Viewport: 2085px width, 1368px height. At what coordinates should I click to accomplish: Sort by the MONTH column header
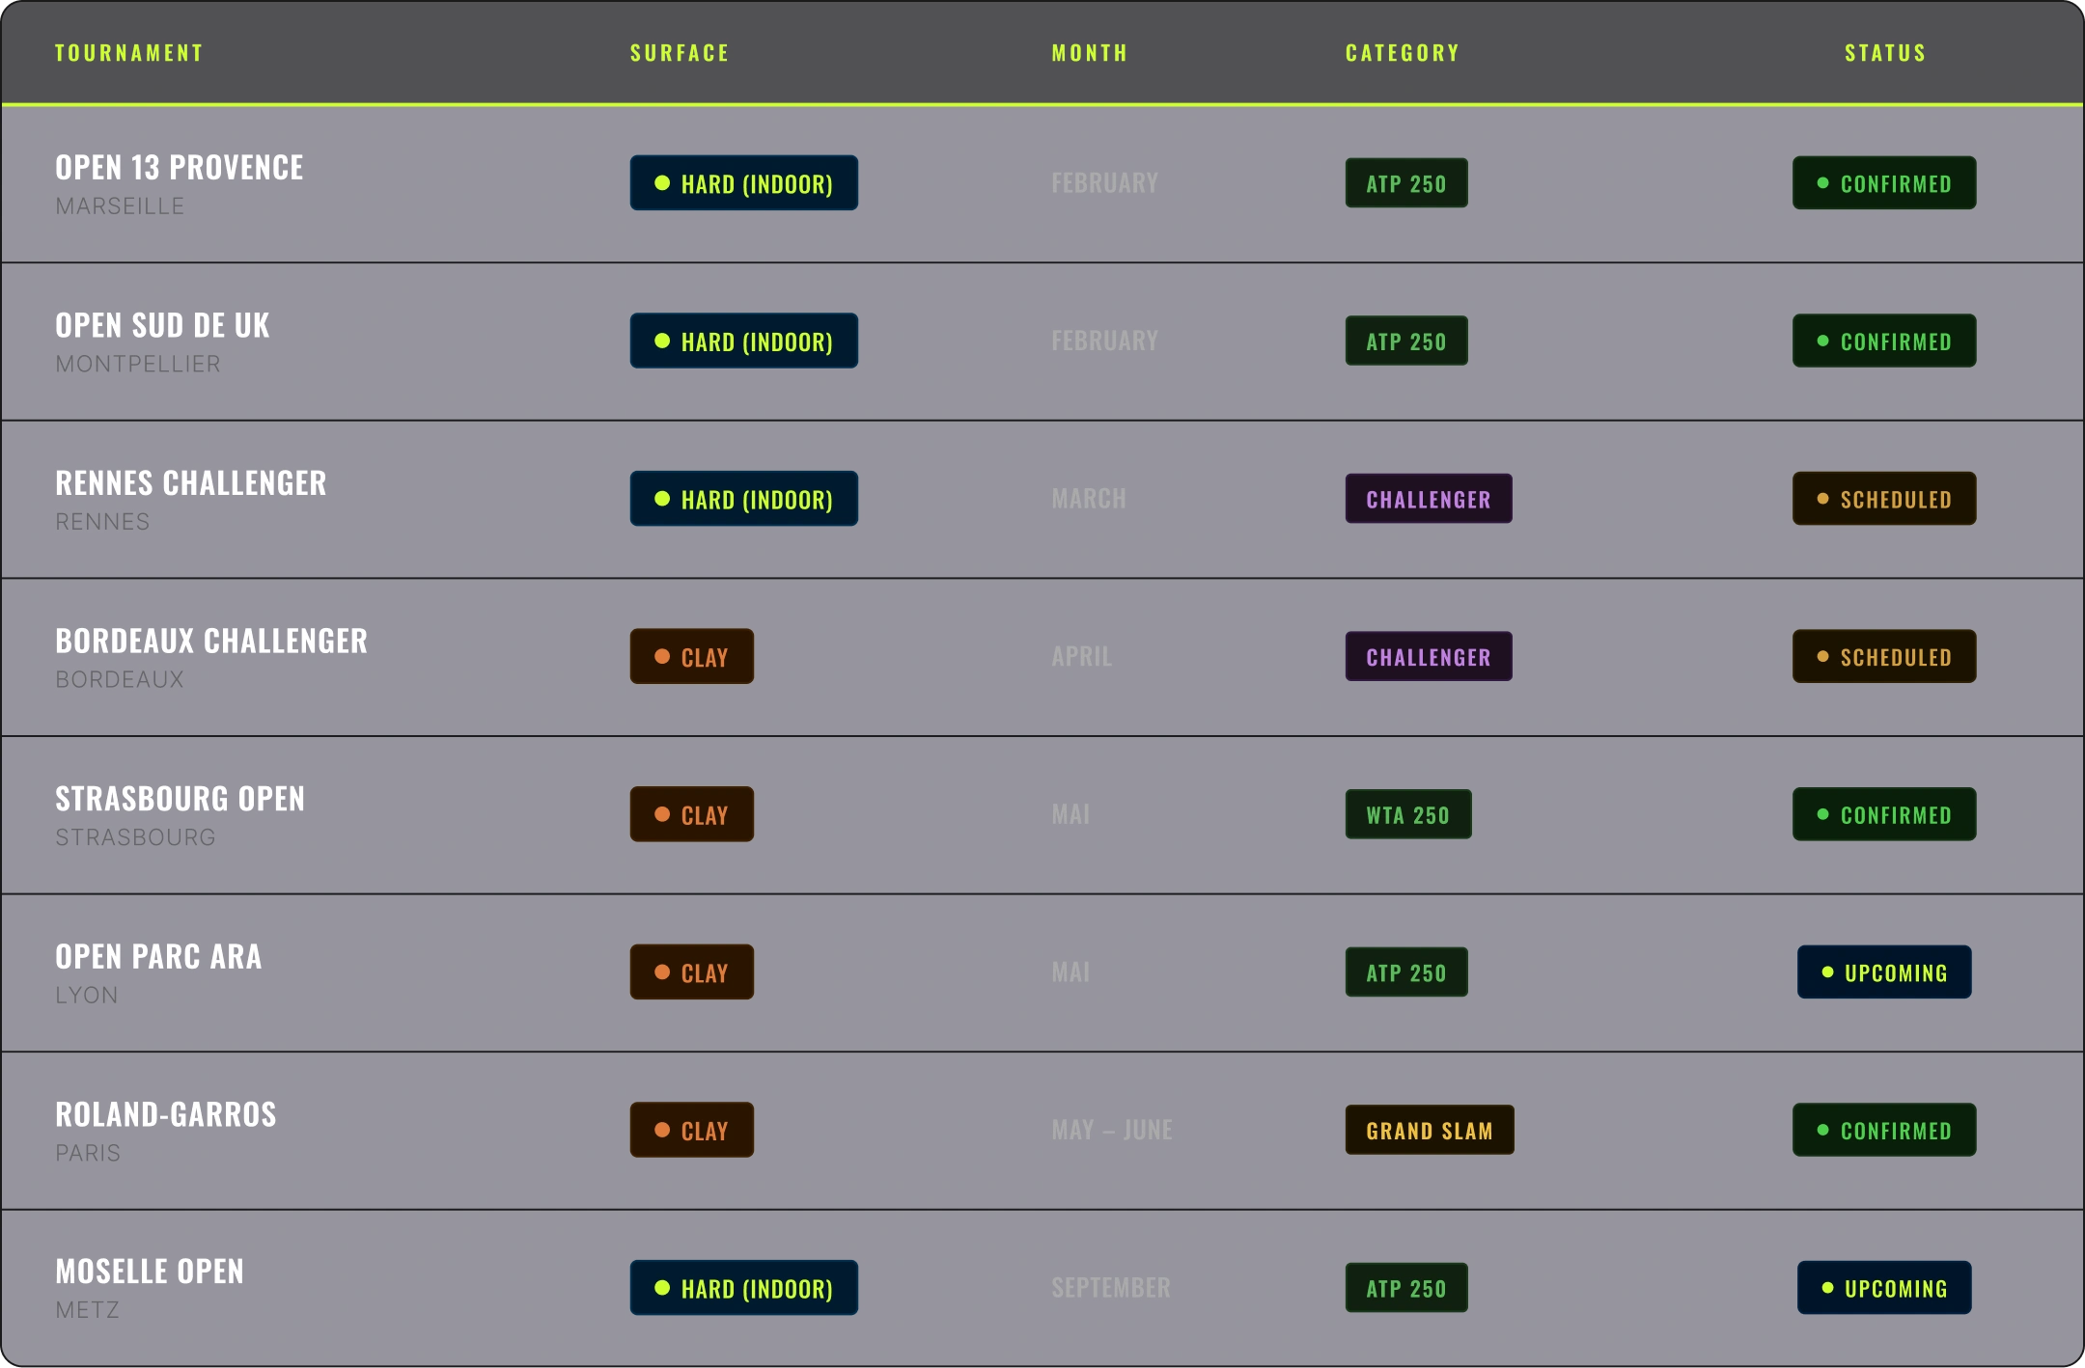point(1090,53)
